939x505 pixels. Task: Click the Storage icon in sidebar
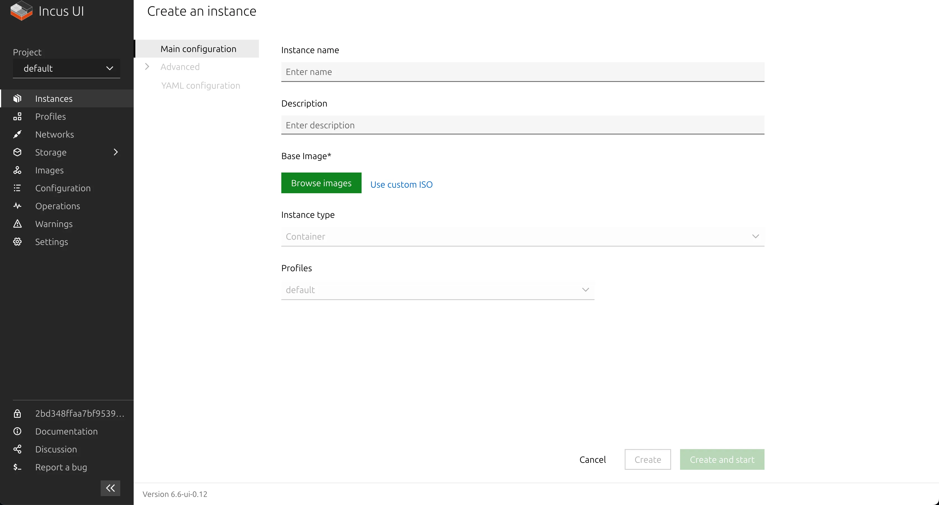[17, 152]
